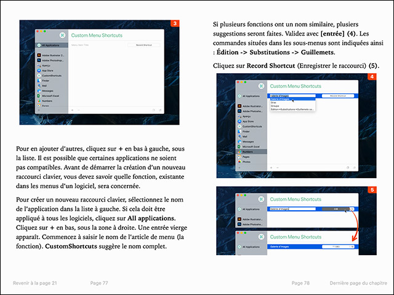Click the Microsoft Excel icon in figure 3
Screen dimensions: 394x295
coord(39,96)
